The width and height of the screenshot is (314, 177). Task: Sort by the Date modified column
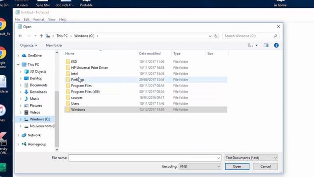click(150, 54)
